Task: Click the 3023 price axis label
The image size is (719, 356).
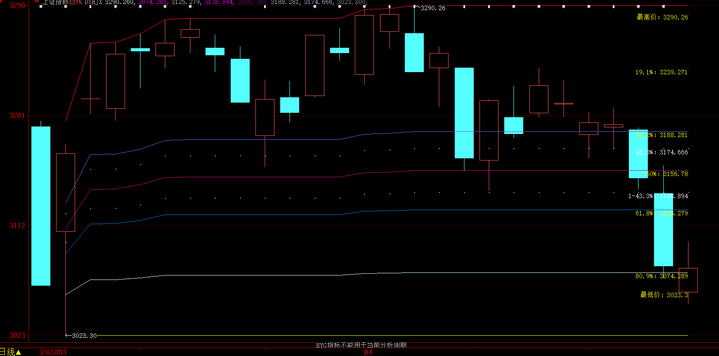Action: point(17,335)
